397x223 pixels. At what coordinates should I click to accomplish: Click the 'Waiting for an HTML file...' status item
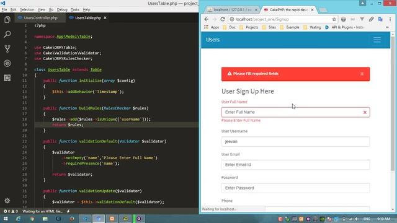43,211
